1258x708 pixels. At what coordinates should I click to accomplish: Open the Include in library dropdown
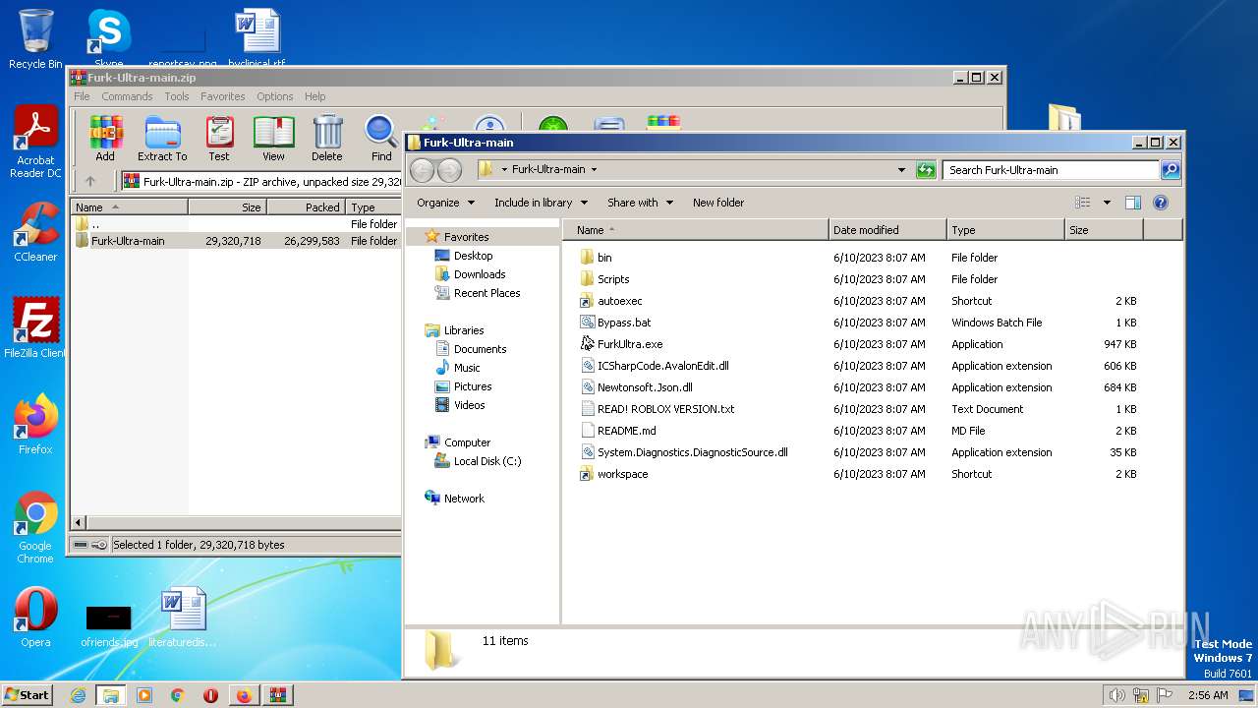[x=541, y=203]
